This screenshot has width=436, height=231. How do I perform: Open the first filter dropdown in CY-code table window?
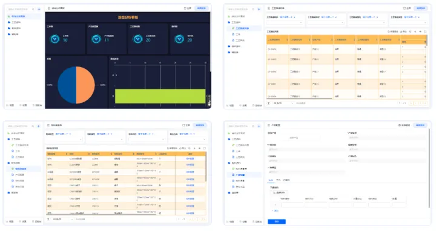point(284,22)
